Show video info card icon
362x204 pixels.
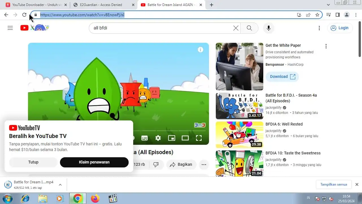201,50
